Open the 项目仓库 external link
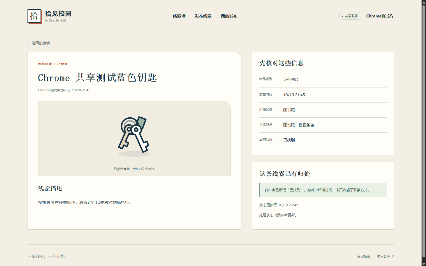 (x=385, y=256)
